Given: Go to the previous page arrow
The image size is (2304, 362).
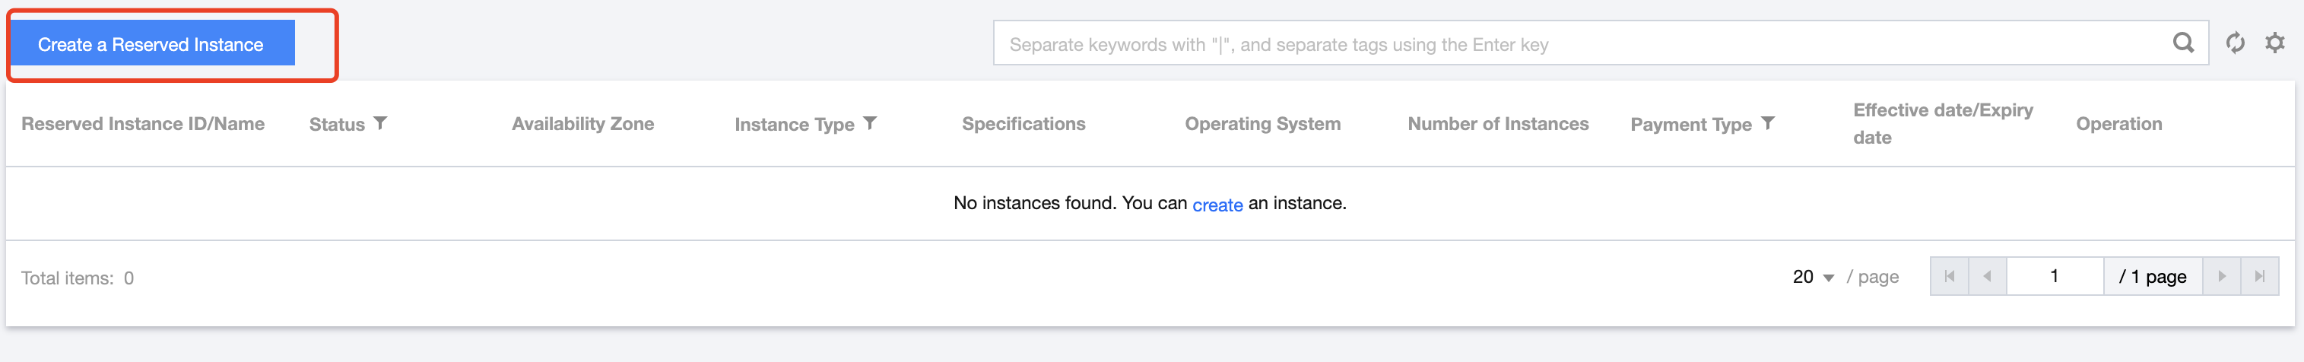Looking at the screenshot, I should 1986,276.
